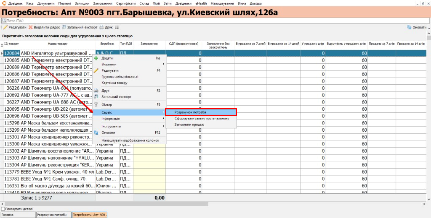The image size is (431, 218).
Task: Open the Документи menu
Action: (x=46, y=3)
